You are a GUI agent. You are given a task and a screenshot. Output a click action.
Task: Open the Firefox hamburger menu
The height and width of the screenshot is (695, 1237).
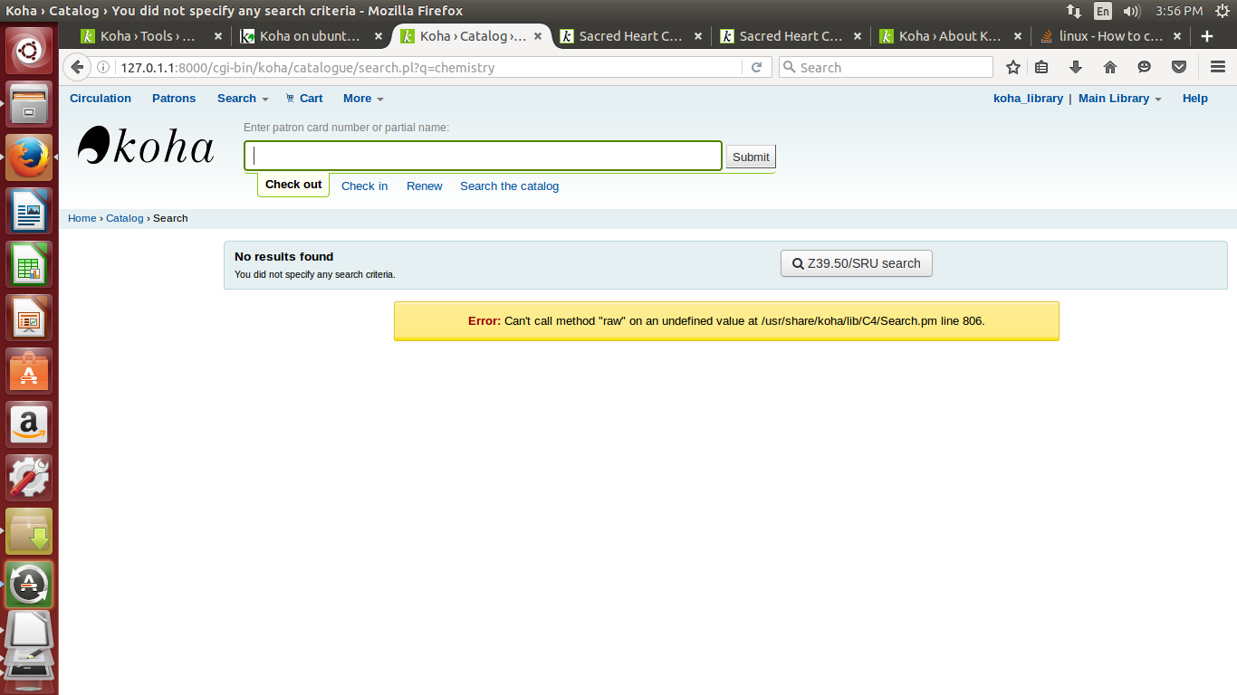(x=1218, y=67)
